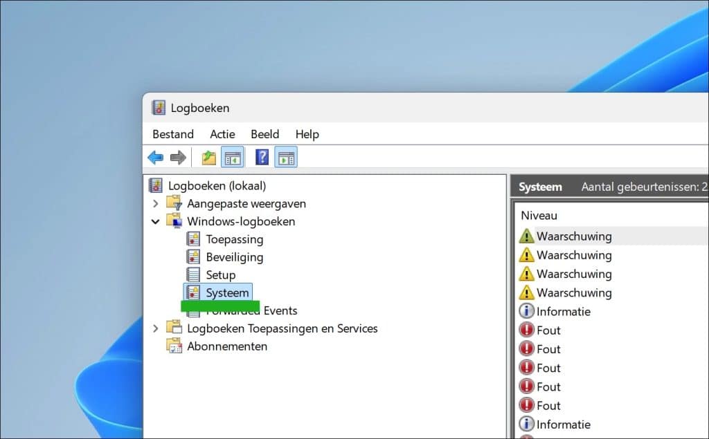The height and width of the screenshot is (439, 709).
Task: Click the blue Back arrow in toolbar
Action: (156, 158)
